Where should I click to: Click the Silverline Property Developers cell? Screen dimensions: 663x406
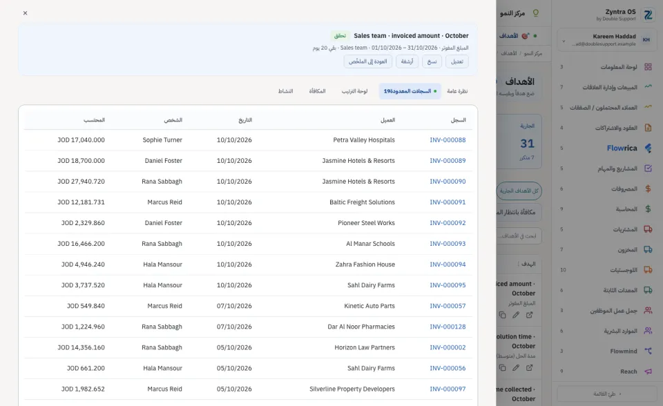tap(352, 389)
